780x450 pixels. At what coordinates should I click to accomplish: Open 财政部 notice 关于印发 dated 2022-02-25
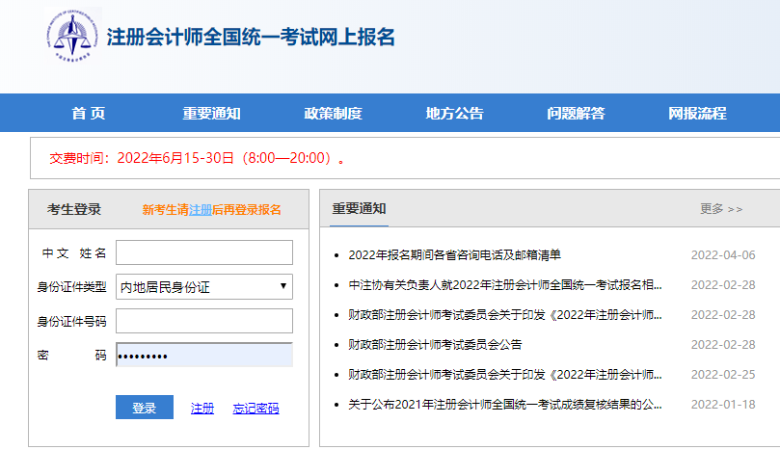click(505, 375)
